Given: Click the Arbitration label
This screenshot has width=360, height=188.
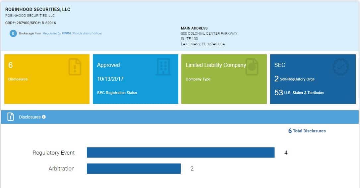Looking at the screenshot, I should click(62, 168).
